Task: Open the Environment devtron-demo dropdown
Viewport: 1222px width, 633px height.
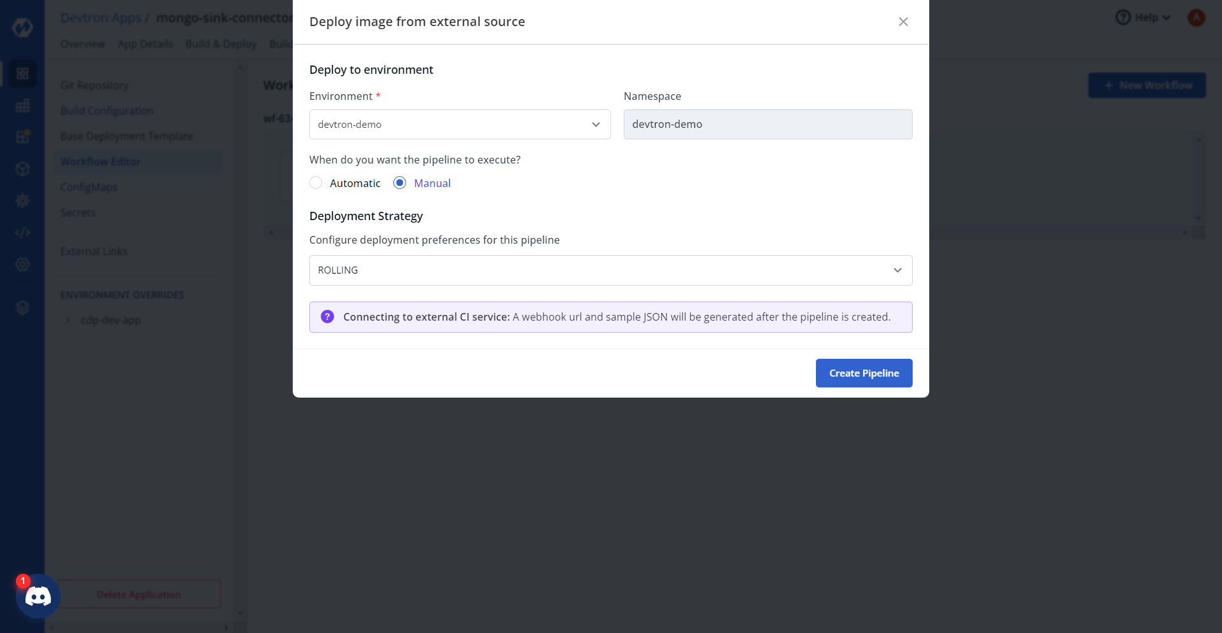Action: [460, 125]
